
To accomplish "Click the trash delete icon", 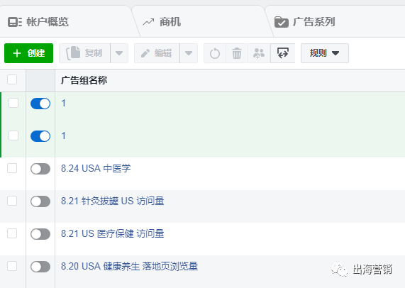I will pos(237,53).
